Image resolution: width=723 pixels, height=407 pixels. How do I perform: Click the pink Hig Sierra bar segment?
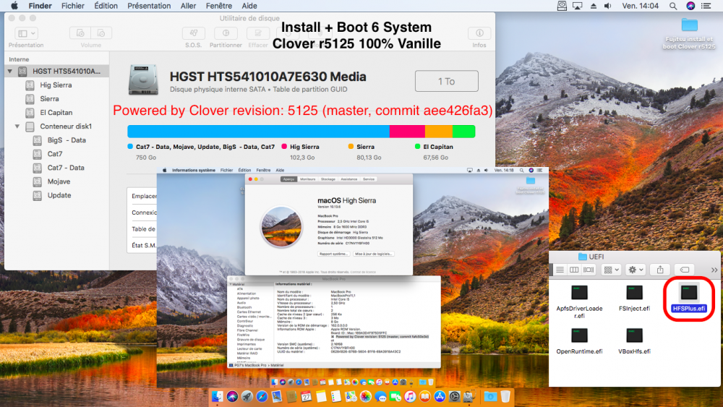407,132
